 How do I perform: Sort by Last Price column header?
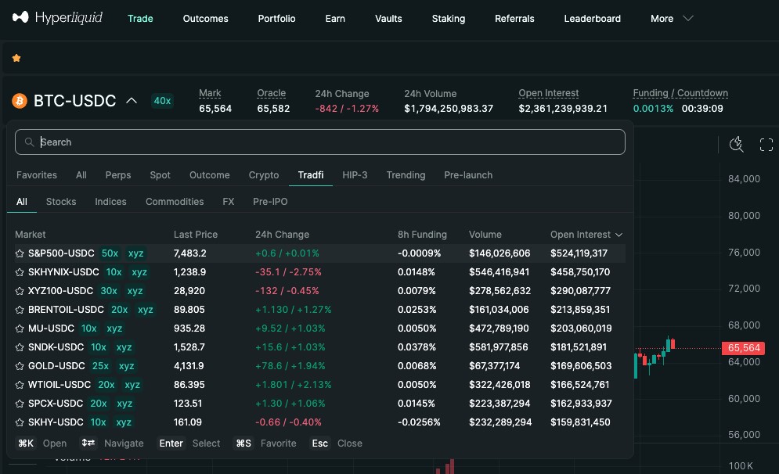pyautogui.click(x=195, y=235)
